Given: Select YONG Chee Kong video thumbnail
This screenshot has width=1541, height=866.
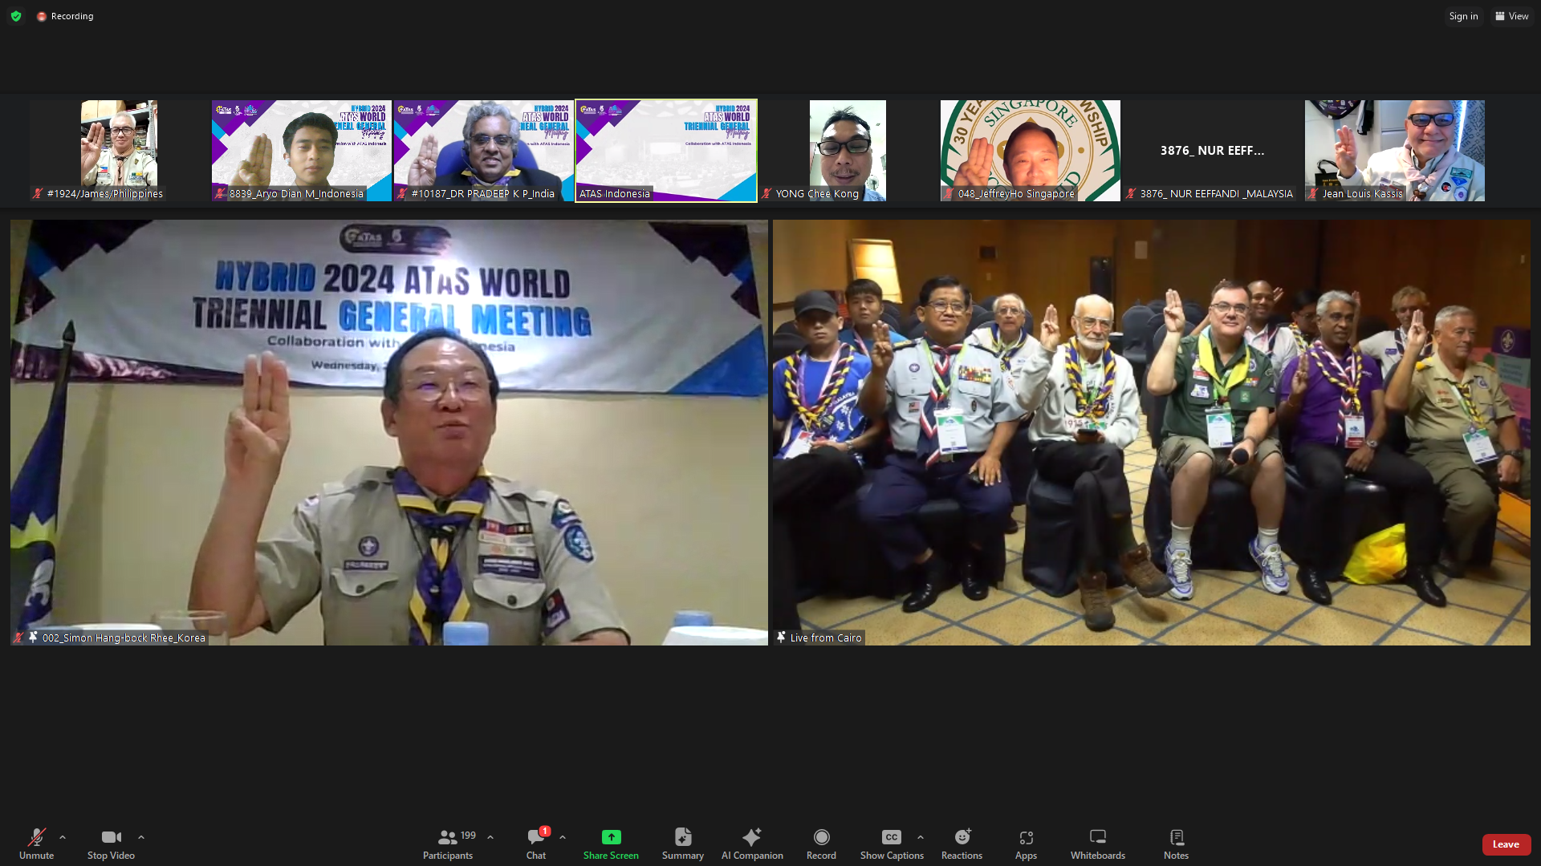Looking at the screenshot, I should (848, 151).
